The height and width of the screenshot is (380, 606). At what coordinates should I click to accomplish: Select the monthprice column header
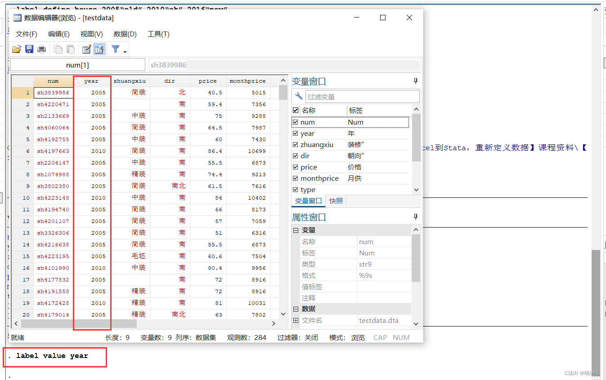(247, 81)
